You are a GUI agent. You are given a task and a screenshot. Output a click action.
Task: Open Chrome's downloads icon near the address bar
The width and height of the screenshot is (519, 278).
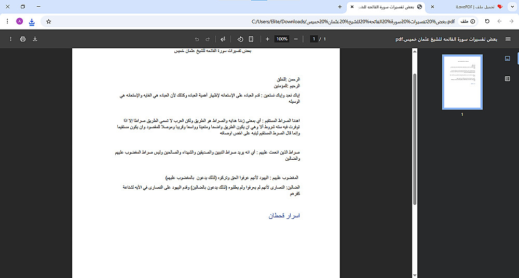pos(32,21)
